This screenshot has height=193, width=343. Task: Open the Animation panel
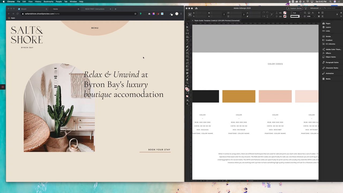point(330,73)
